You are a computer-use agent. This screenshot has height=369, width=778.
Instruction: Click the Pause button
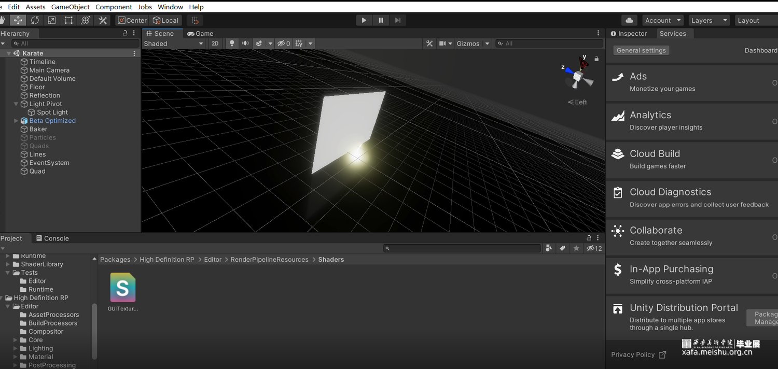[x=381, y=20]
